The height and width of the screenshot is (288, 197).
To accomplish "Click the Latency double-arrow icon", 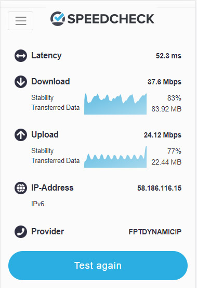I will click(21, 56).
